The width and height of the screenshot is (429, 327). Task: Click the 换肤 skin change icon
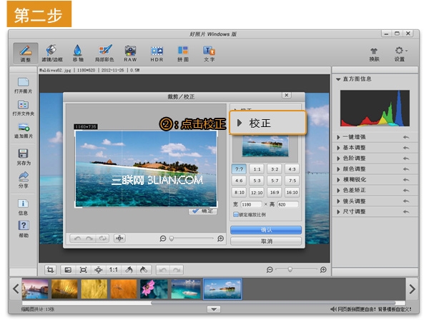click(374, 54)
